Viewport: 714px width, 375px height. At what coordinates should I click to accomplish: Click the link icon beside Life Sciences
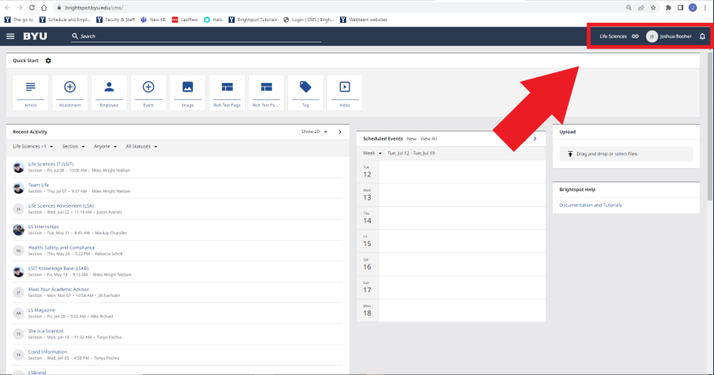coord(634,36)
